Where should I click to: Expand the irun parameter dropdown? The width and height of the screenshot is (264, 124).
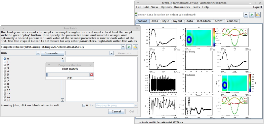[x=38, y=53]
